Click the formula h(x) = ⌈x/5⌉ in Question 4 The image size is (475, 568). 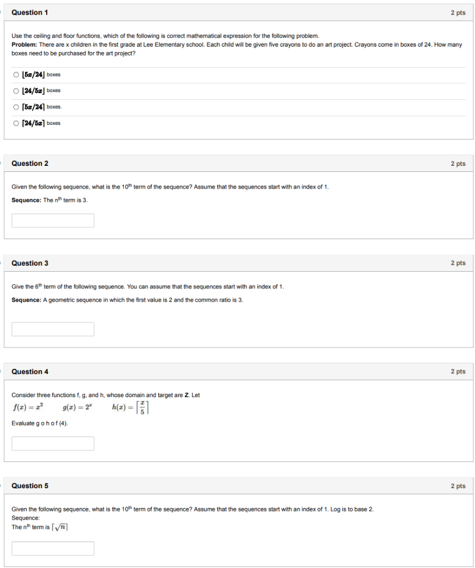coord(131,408)
